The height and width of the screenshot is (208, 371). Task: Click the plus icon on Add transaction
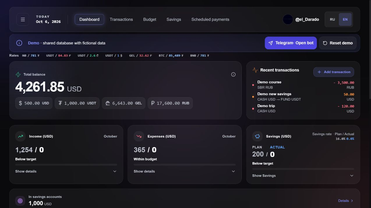coord(319,72)
